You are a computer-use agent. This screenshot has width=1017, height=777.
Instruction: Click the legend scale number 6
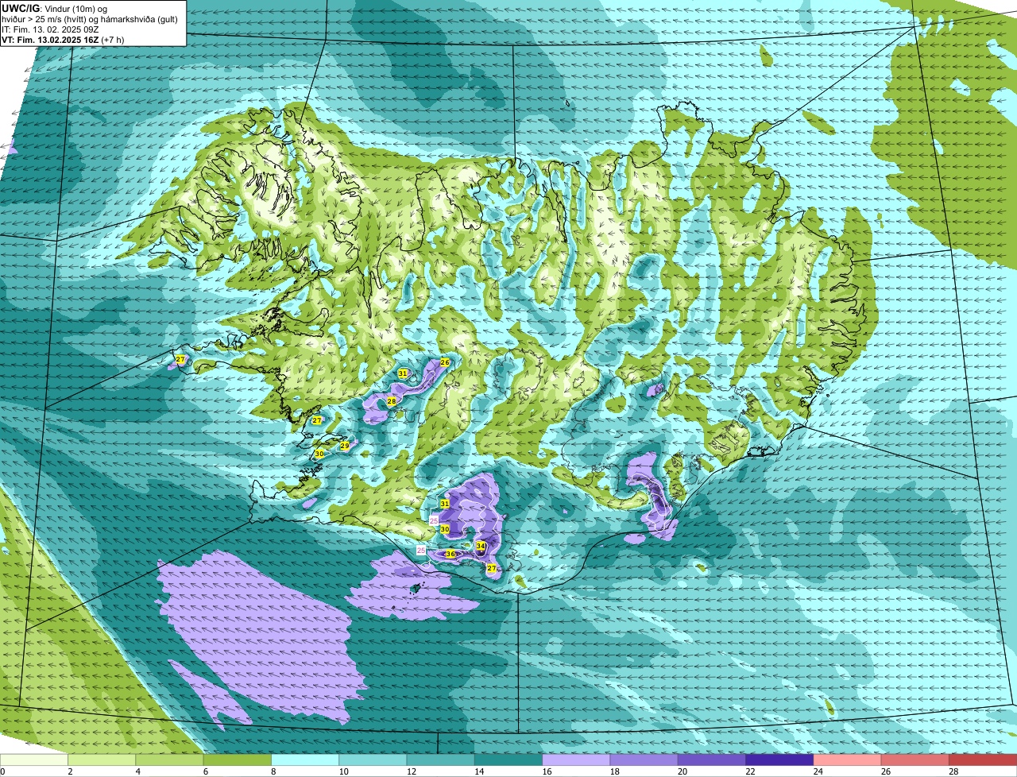tap(206, 771)
